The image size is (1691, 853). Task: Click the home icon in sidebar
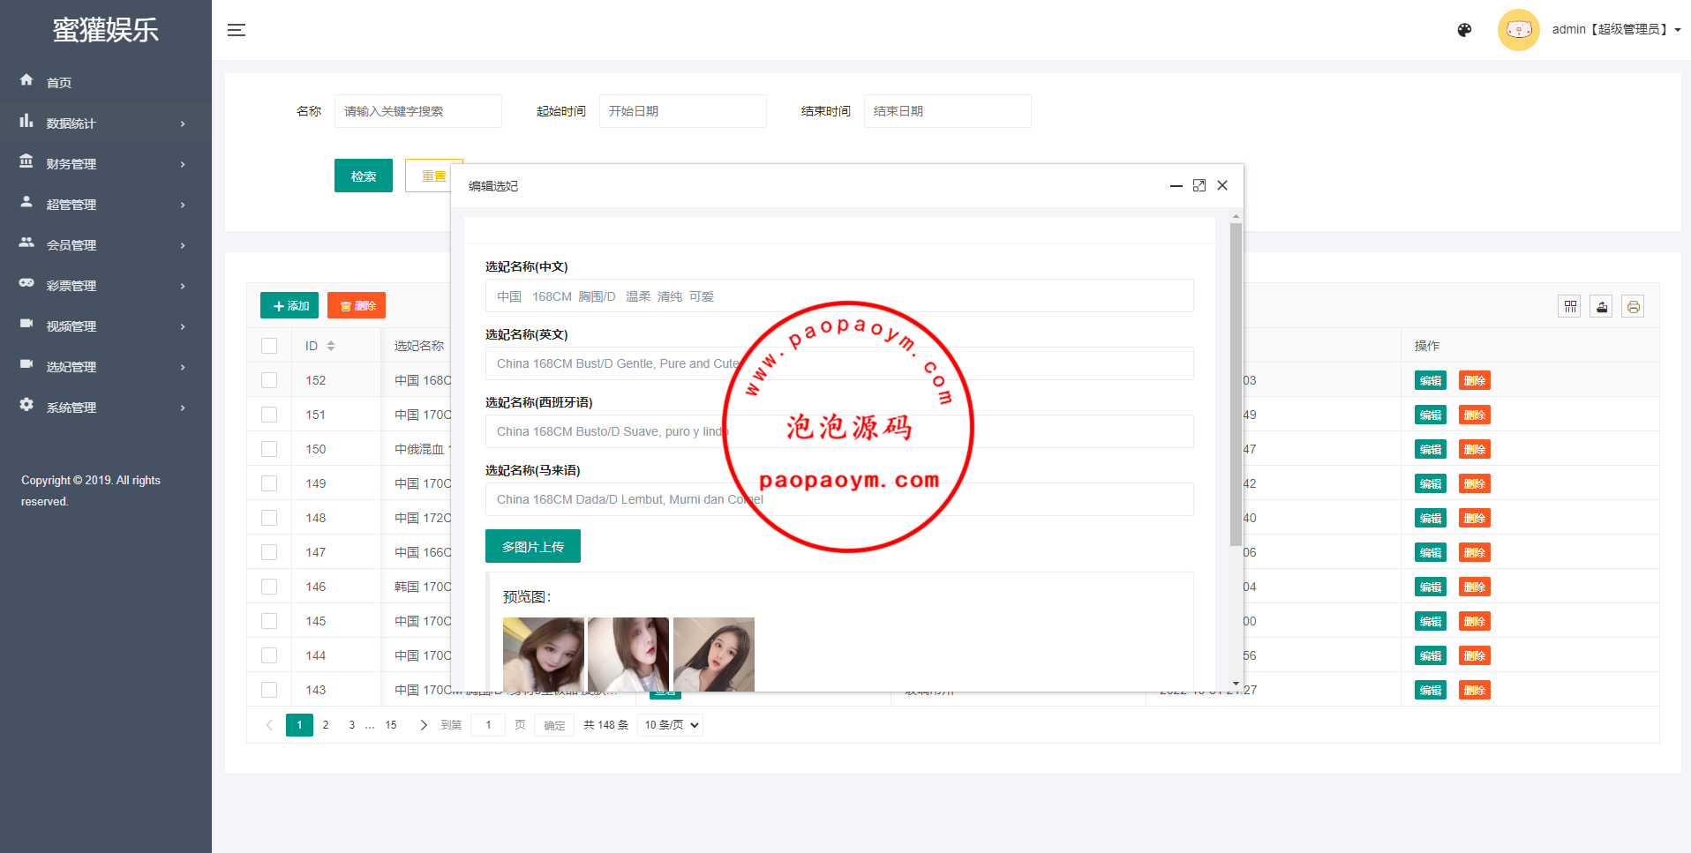tap(26, 80)
